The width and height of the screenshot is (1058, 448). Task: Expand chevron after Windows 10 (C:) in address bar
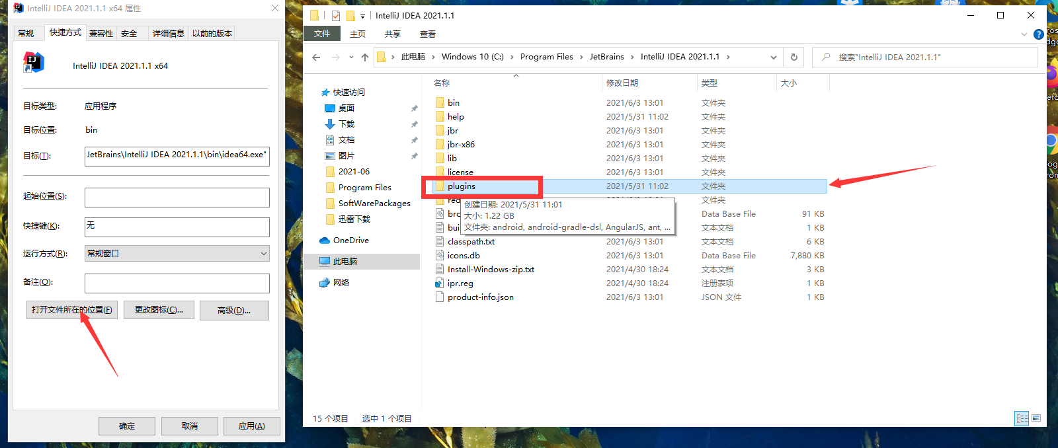tap(512, 57)
